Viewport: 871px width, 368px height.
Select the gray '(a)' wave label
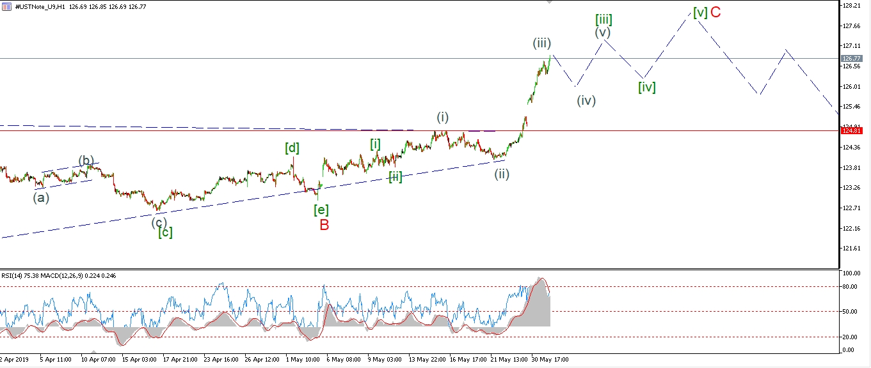click(x=41, y=197)
